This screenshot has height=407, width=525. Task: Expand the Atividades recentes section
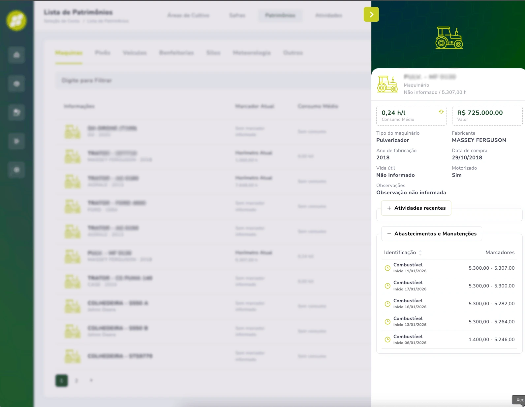416,208
